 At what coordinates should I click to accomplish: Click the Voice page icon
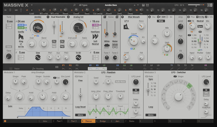tap(11, 69)
